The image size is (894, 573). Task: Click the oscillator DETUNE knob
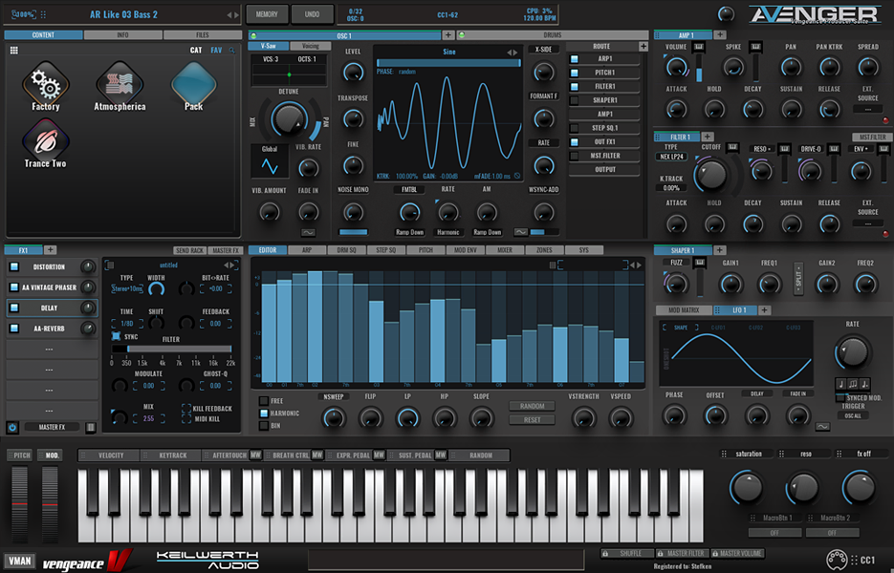289,119
